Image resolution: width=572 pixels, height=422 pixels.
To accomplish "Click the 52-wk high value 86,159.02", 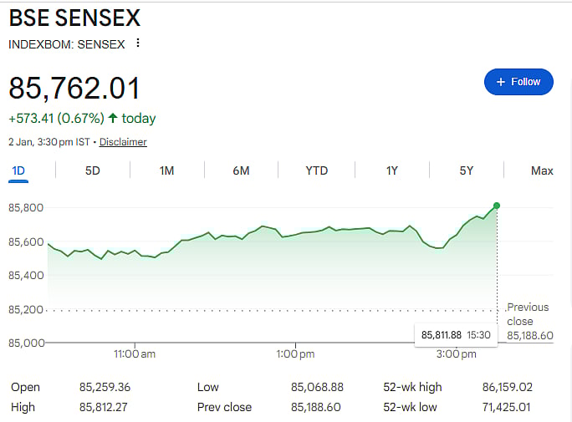I will point(507,387).
